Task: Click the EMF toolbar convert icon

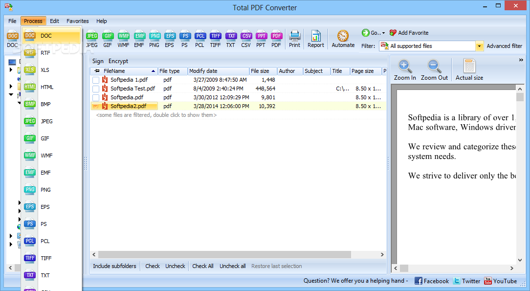Action: [139, 40]
